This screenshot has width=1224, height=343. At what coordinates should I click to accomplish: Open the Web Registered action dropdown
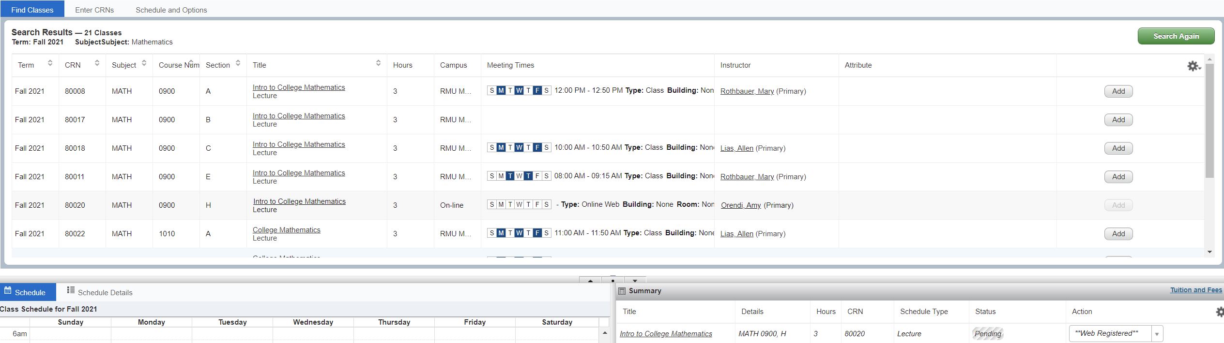(x=1157, y=334)
